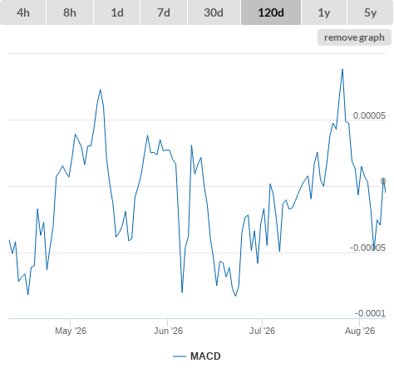Viewport: 394px width, 378px height.
Task: Click the -0.00005 y-axis label
Action: click(367, 248)
